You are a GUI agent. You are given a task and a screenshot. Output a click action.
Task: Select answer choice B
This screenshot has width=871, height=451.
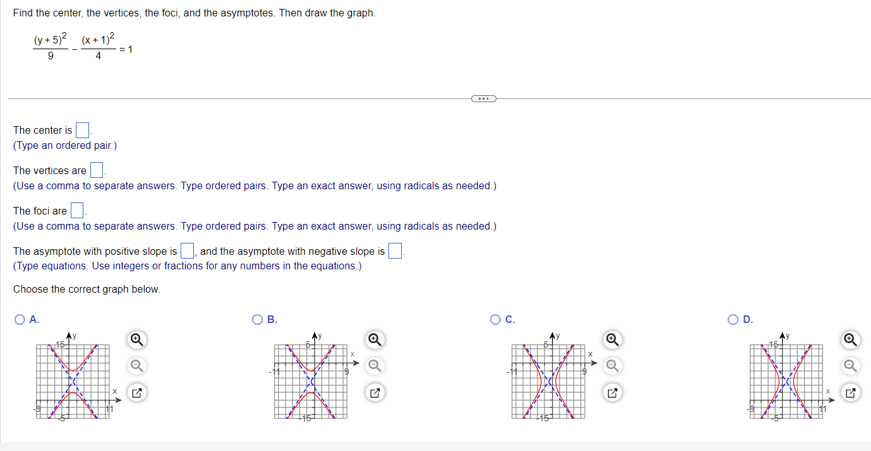coord(258,320)
